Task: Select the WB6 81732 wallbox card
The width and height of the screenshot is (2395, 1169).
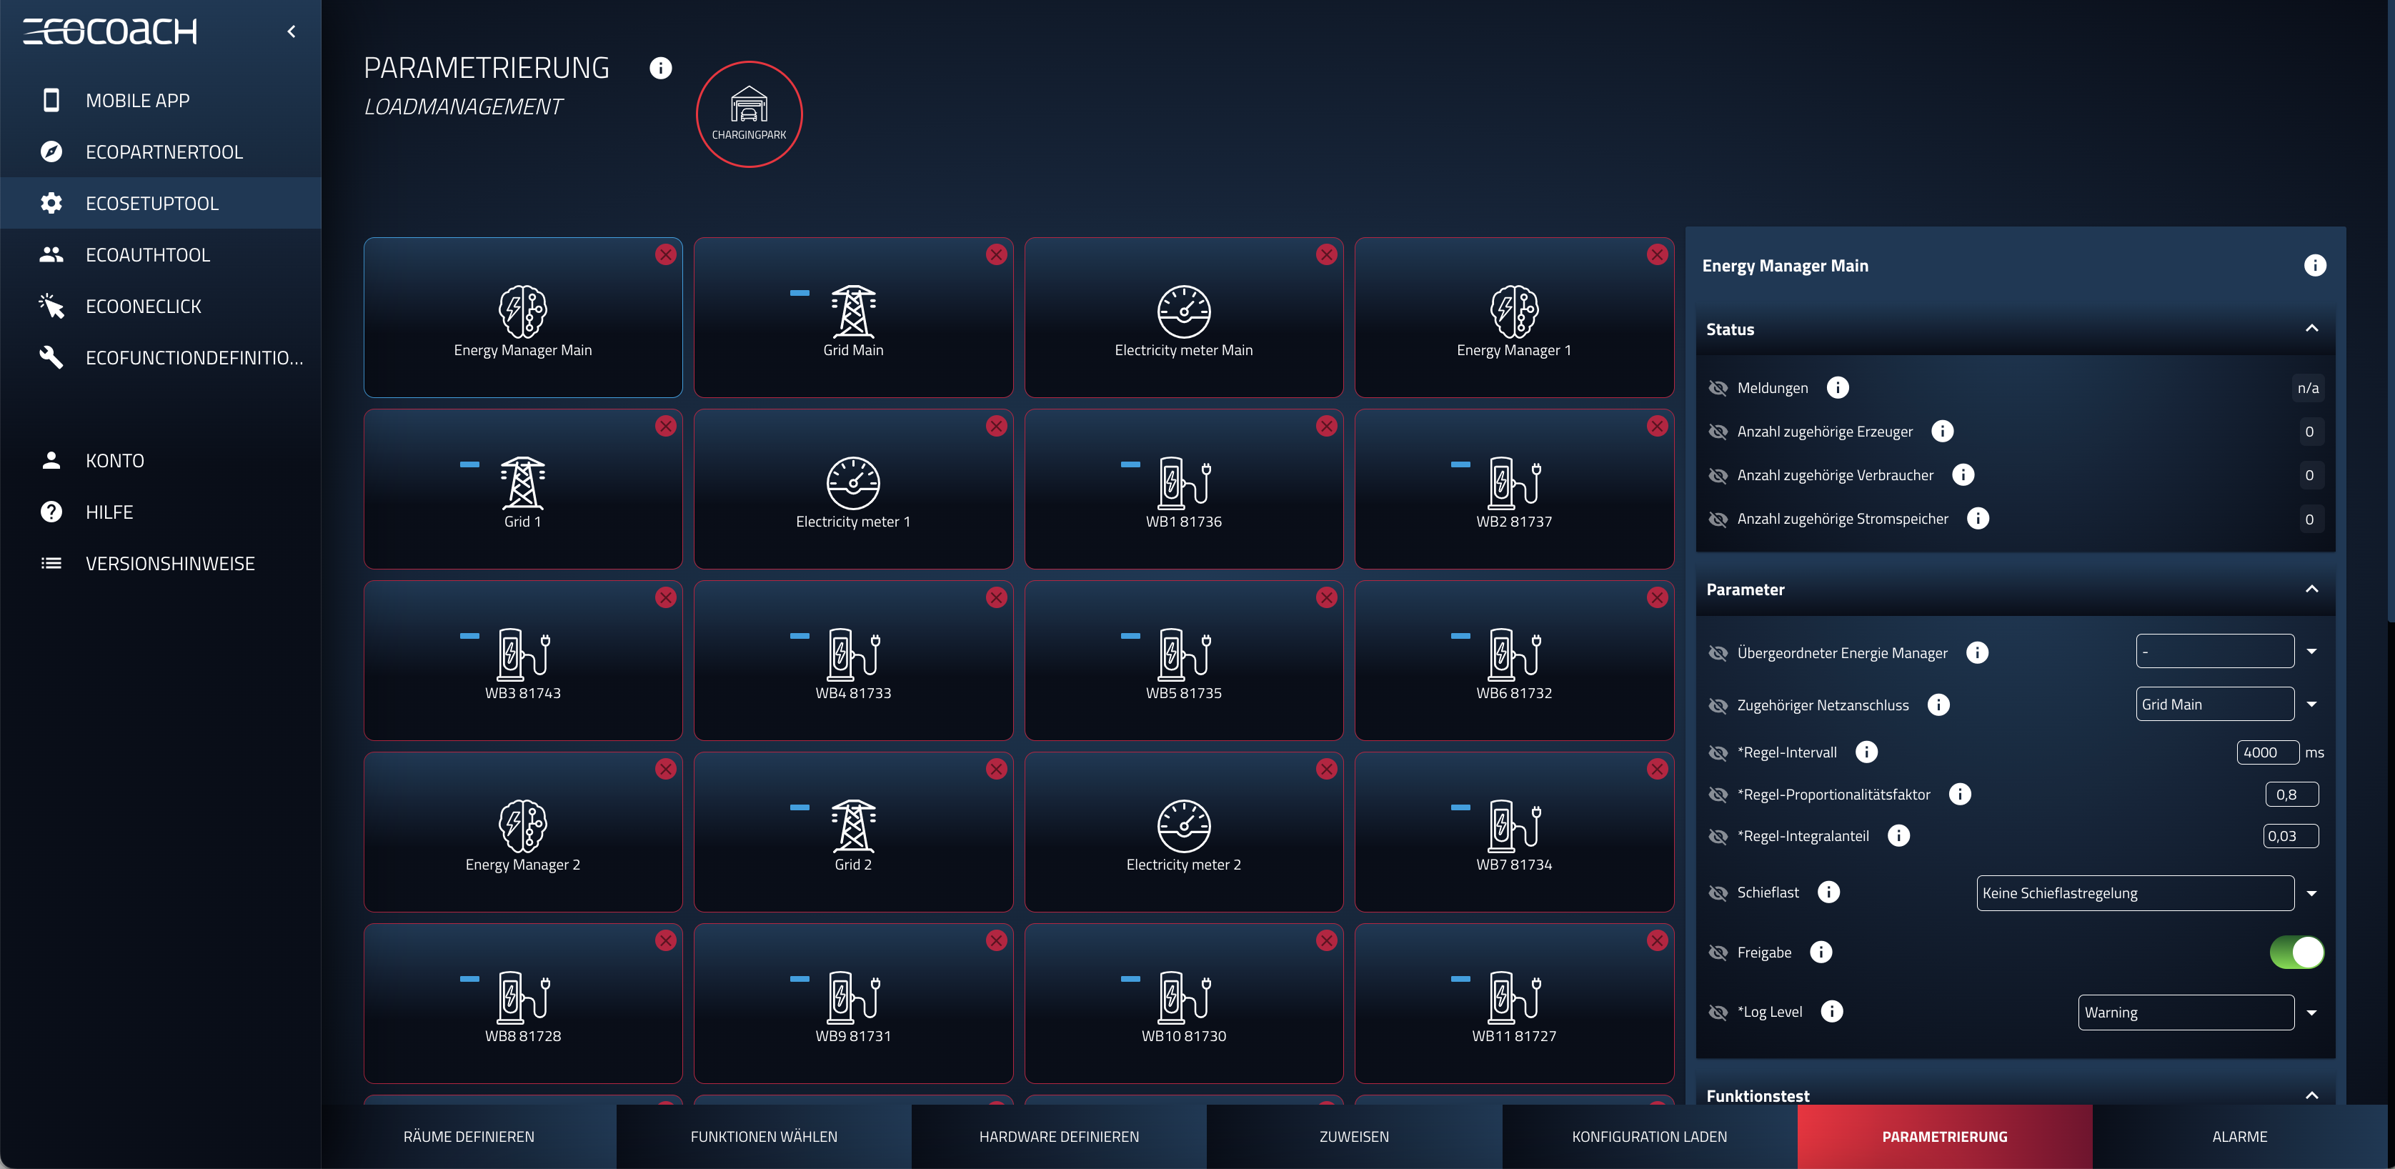Action: [x=1513, y=660]
